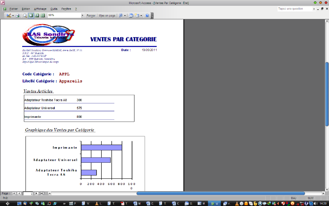Click the category code 'APPL'

point(64,74)
